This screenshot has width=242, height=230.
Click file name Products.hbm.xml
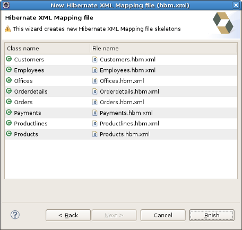tap(125, 134)
